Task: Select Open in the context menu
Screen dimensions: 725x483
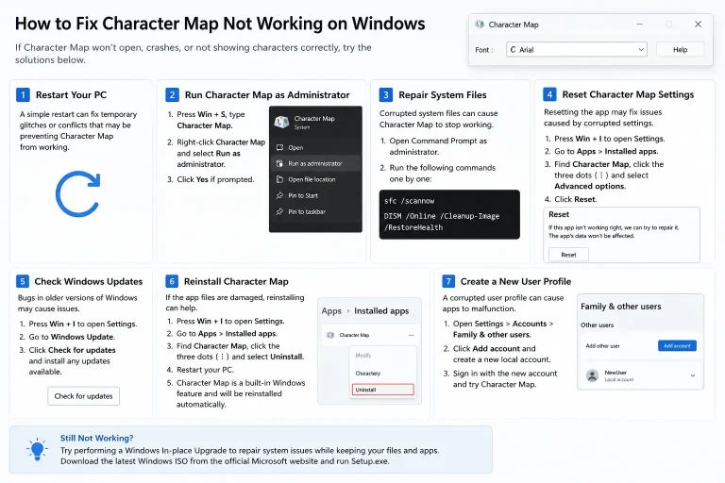Action: pos(316,147)
